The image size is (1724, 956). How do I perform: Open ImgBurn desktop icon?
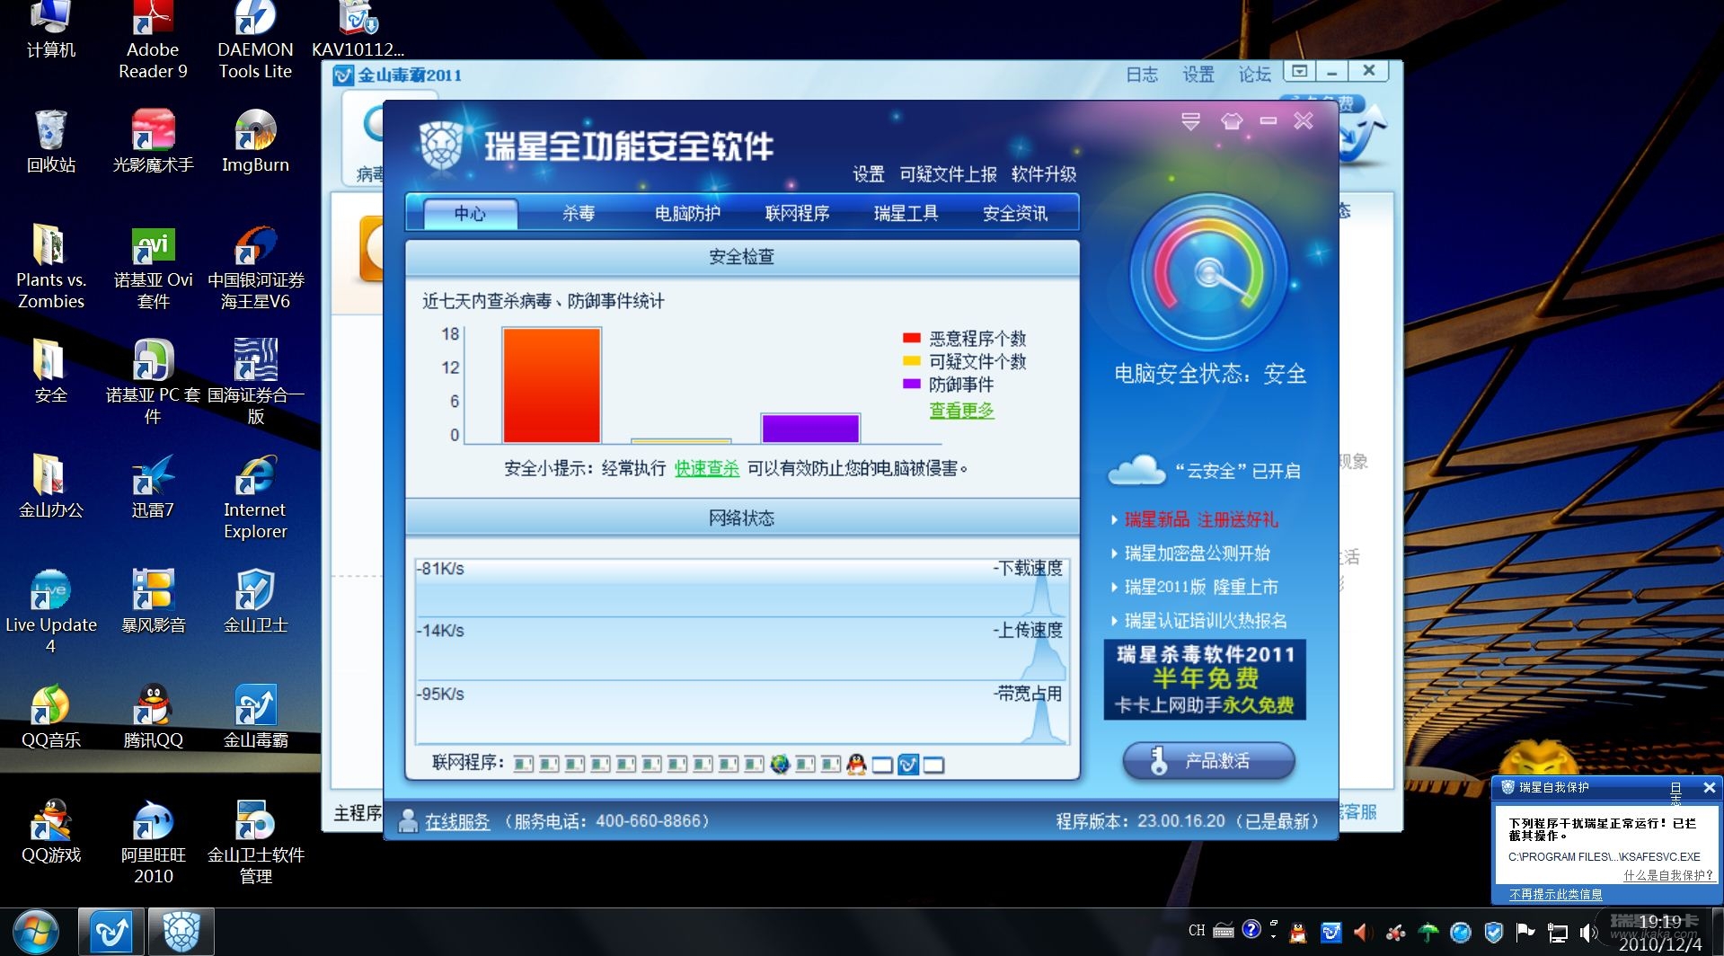255,141
